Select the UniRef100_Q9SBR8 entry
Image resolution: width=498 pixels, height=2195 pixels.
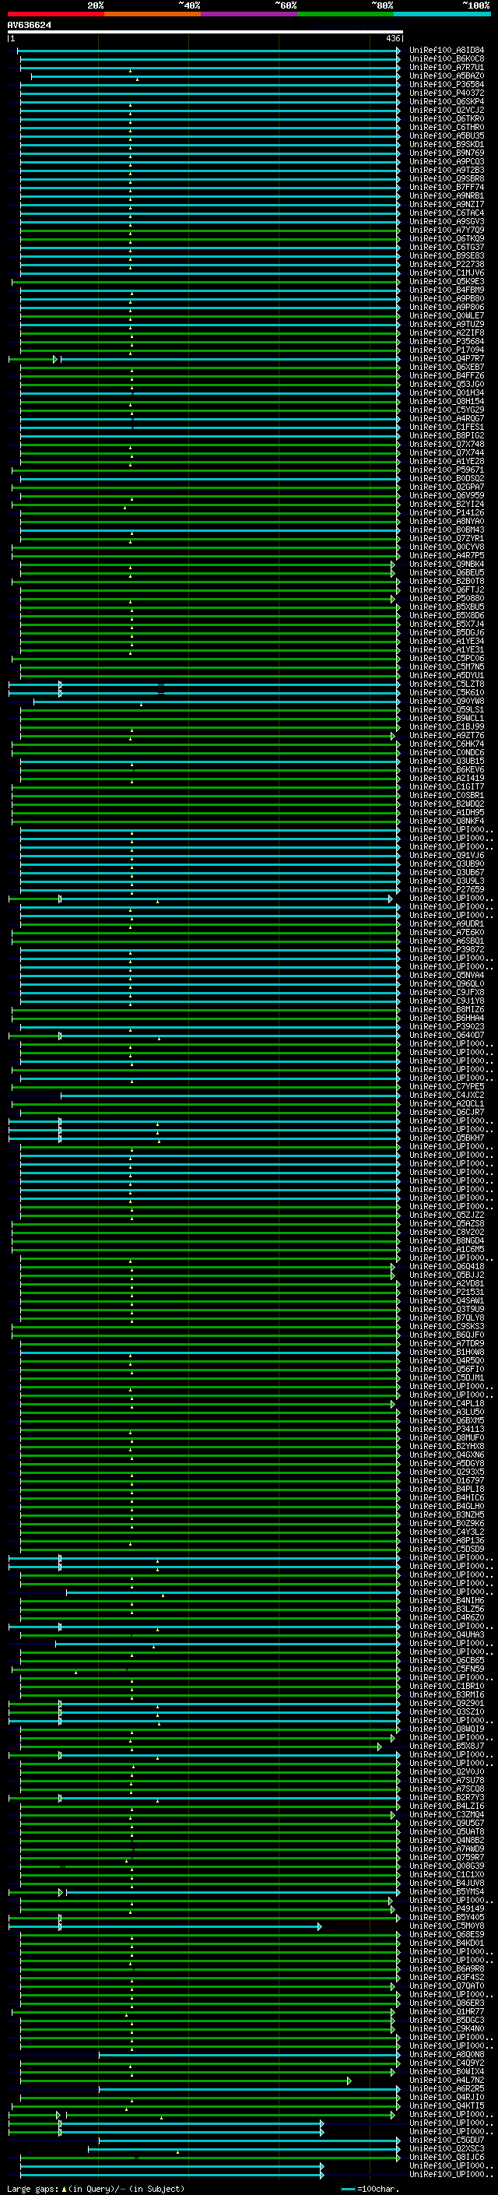pos(447,178)
